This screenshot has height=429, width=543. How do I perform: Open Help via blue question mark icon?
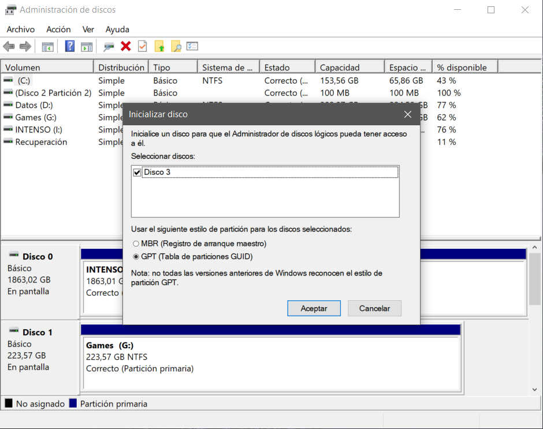tap(69, 46)
